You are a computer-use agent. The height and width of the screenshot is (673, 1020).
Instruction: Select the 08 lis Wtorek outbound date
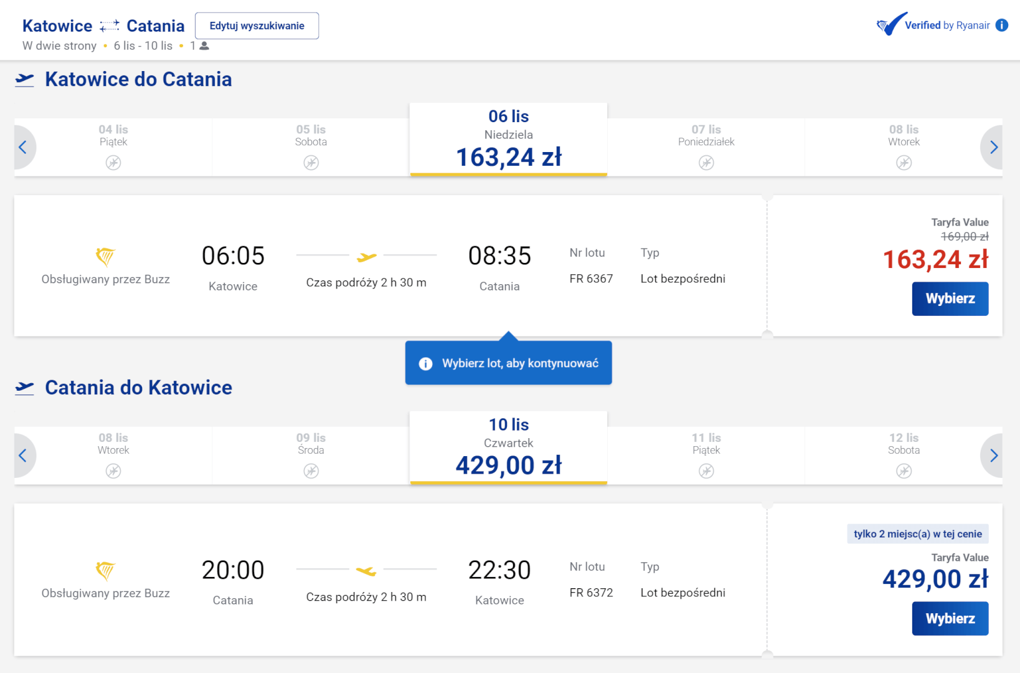click(x=904, y=147)
